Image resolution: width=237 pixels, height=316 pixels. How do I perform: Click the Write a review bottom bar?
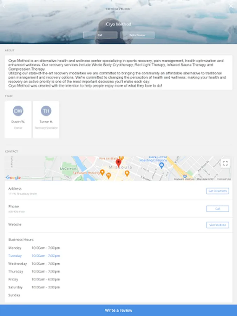(x=119, y=310)
